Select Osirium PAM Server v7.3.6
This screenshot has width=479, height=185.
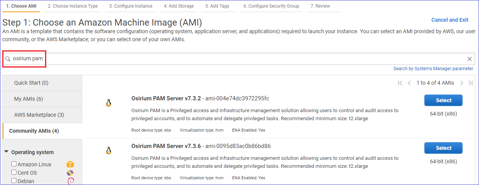(443, 148)
